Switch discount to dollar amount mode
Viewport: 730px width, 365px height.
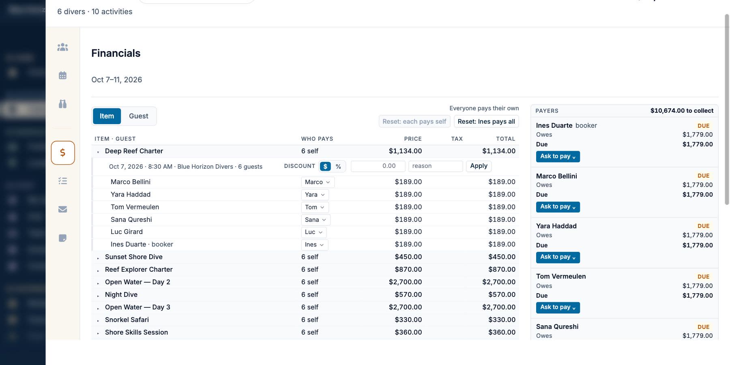[325, 166]
